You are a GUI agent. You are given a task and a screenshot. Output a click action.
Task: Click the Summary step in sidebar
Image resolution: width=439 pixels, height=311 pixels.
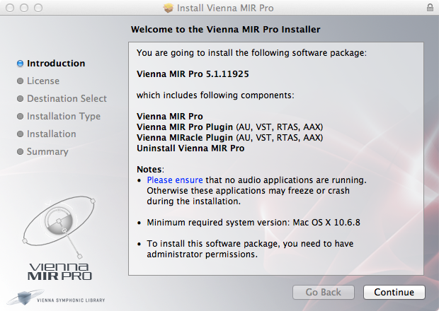point(47,152)
